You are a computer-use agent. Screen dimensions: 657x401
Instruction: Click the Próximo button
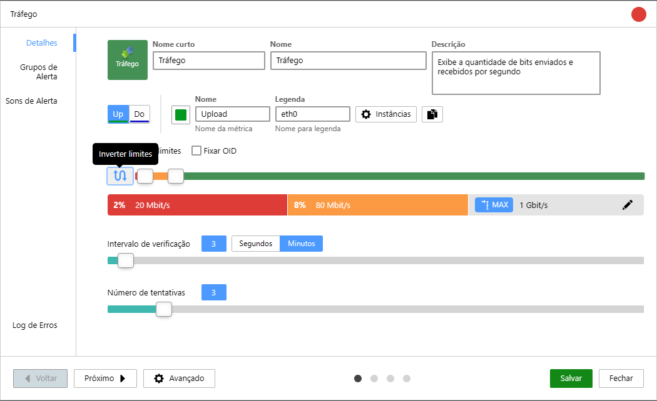(105, 379)
